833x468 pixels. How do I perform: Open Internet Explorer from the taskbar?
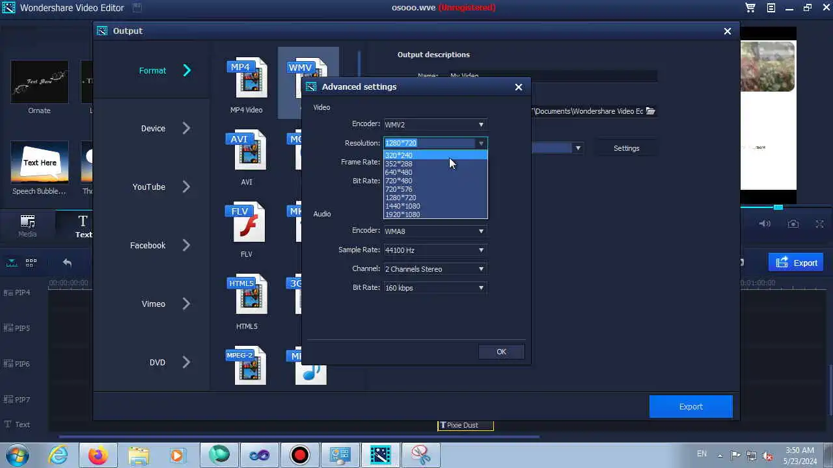59,456
